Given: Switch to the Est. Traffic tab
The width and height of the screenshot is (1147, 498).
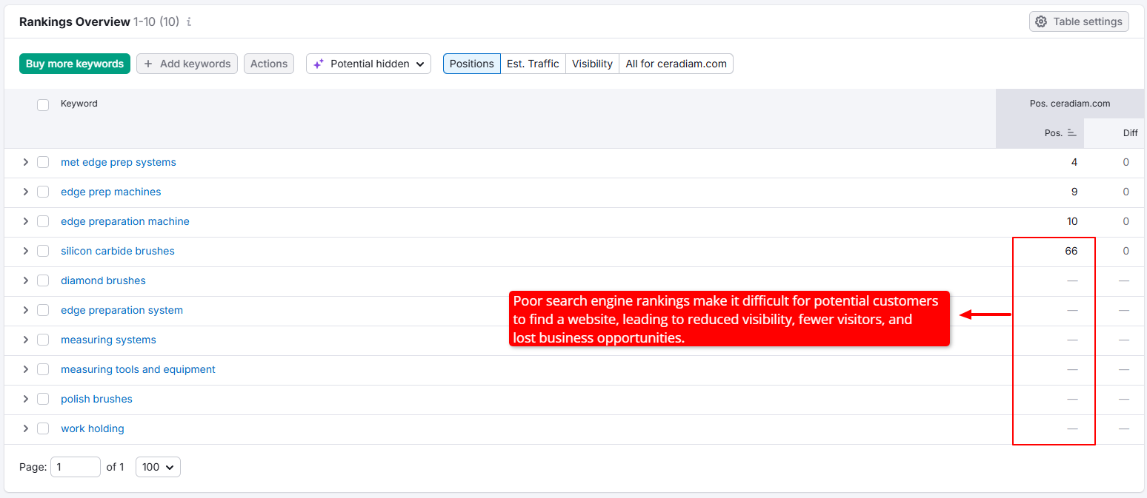Looking at the screenshot, I should click(x=533, y=64).
